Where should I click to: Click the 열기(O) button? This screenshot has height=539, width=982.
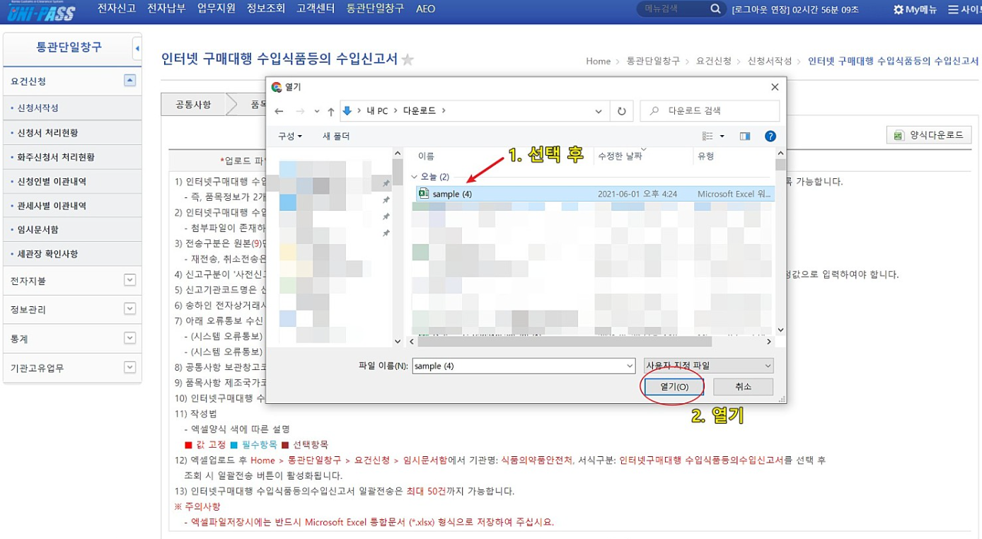click(x=674, y=387)
